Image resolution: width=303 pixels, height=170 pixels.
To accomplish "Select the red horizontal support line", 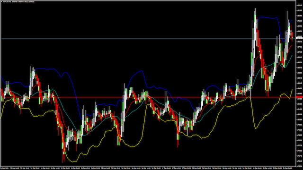I will click(148, 97).
